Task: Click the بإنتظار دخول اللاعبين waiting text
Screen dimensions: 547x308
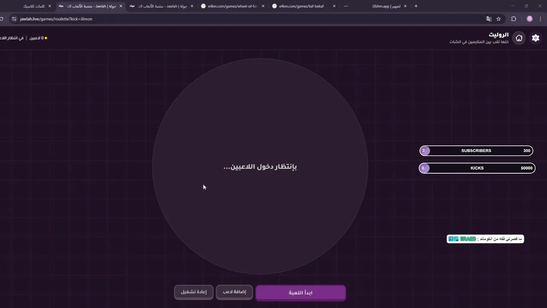Action: coord(260,166)
